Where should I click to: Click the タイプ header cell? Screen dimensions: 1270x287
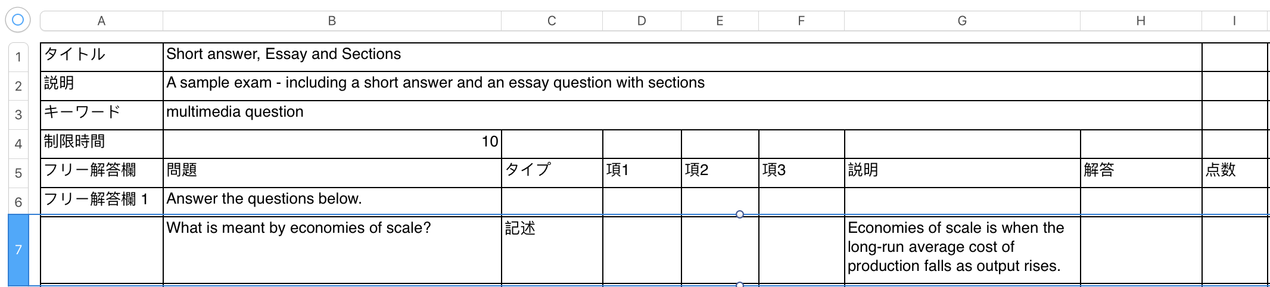click(x=552, y=171)
